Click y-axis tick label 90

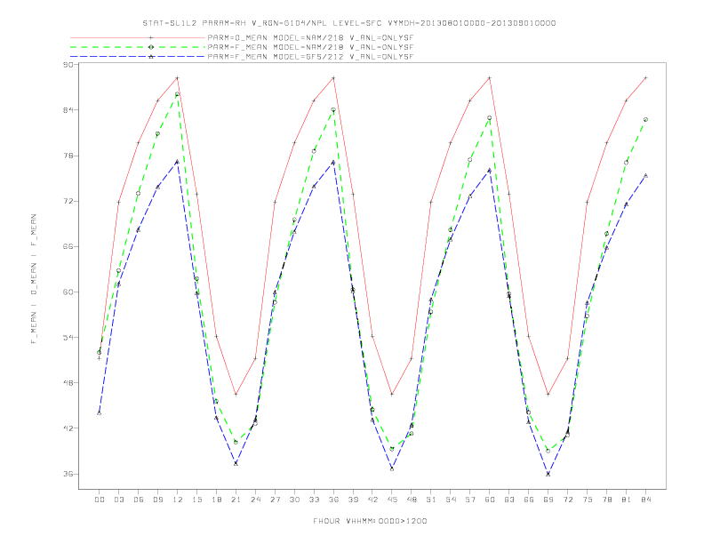(x=68, y=65)
